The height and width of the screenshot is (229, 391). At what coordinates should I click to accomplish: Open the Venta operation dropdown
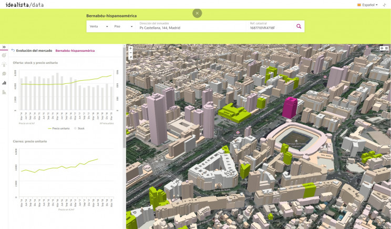click(x=99, y=26)
